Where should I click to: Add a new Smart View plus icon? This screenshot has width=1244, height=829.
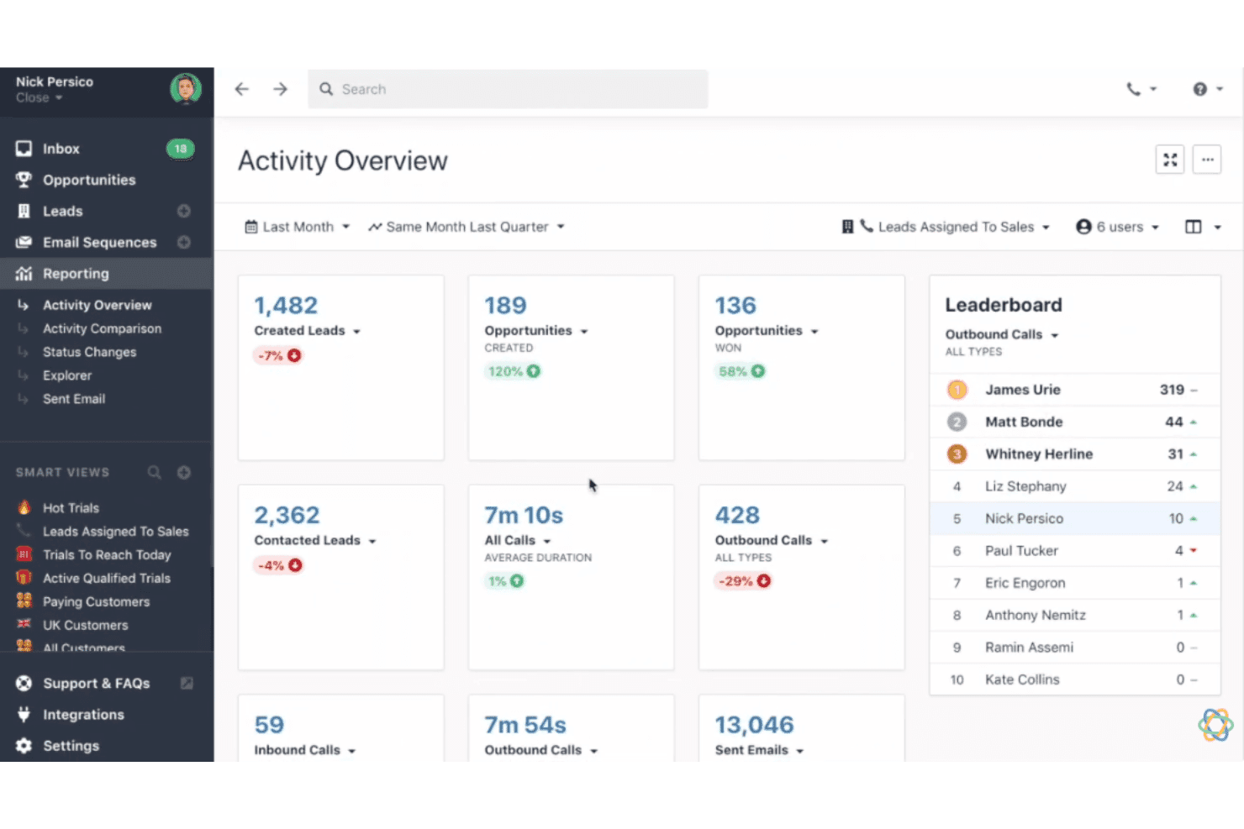[184, 472]
